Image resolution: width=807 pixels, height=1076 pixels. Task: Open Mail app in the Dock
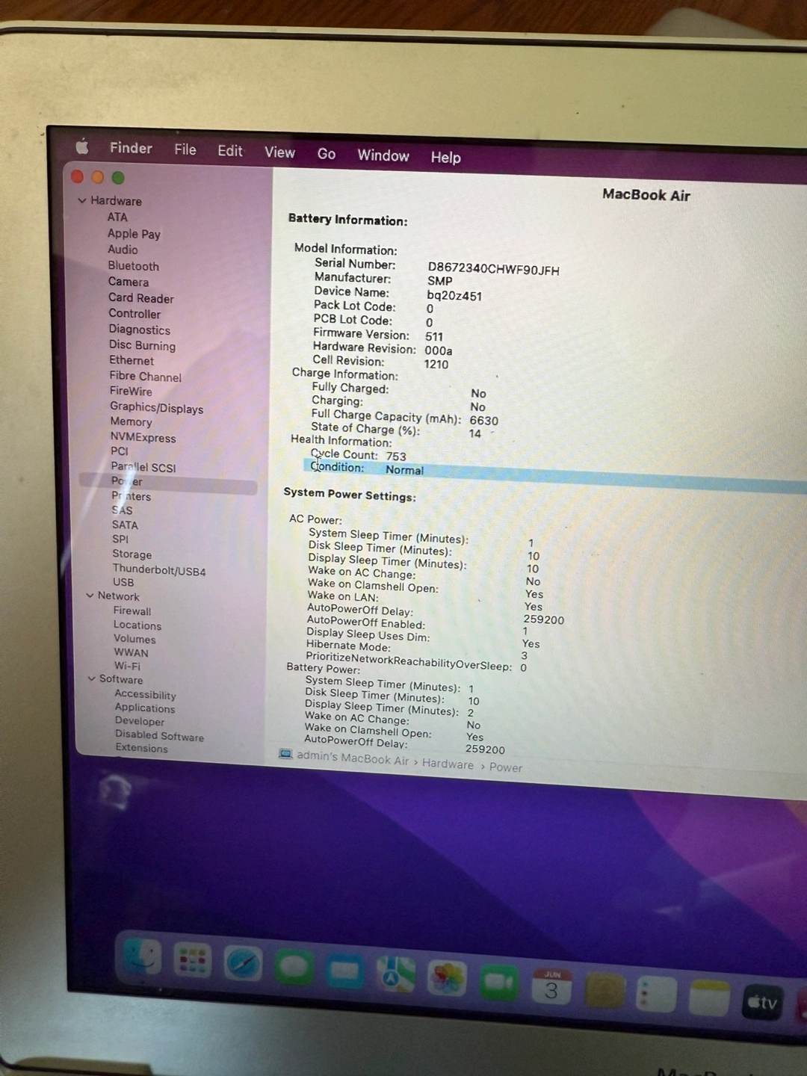344,972
